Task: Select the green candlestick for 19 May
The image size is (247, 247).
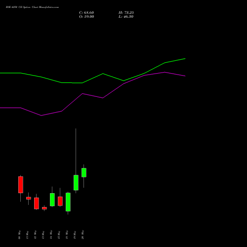Action: pyautogui.click(x=76, y=183)
